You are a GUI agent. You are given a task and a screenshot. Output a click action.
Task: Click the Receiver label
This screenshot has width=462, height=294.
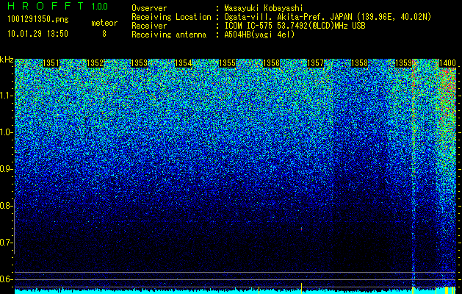coord(149,26)
